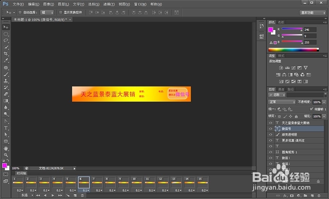Select the Lasso tool
329x199 pixels.
pyautogui.click(x=6, y=40)
